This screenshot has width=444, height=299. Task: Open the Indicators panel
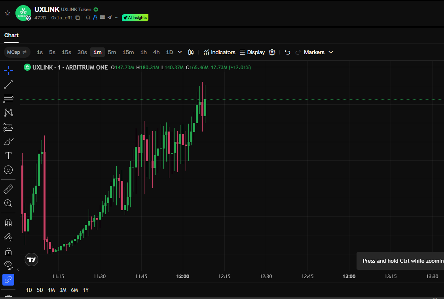point(220,52)
